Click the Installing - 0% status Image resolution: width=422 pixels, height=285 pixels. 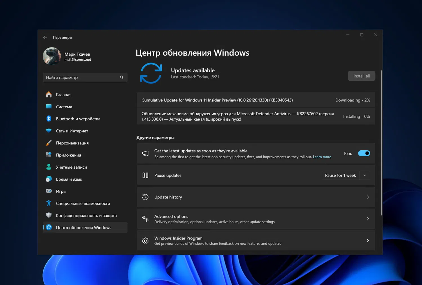pos(356,116)
